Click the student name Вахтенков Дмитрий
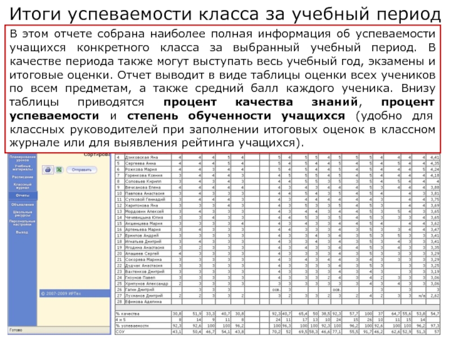 tap(144, 272)
